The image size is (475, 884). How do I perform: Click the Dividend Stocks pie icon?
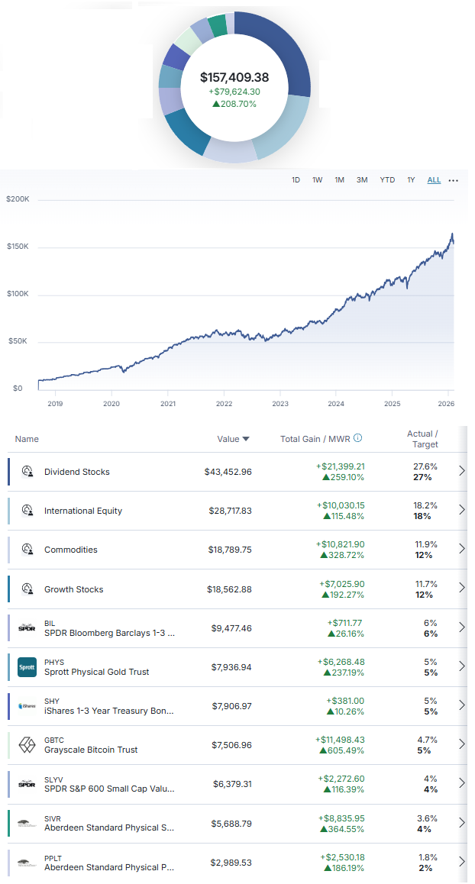(27, 472)
